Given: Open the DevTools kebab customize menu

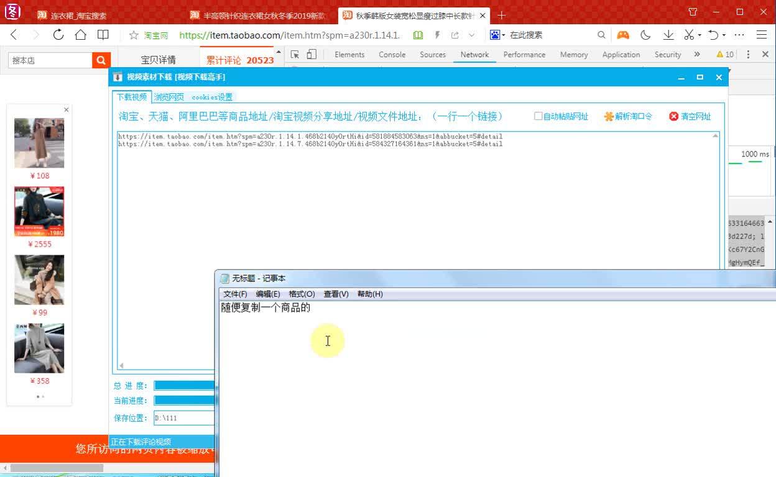Looking at the screenshot, I should 748,55.
